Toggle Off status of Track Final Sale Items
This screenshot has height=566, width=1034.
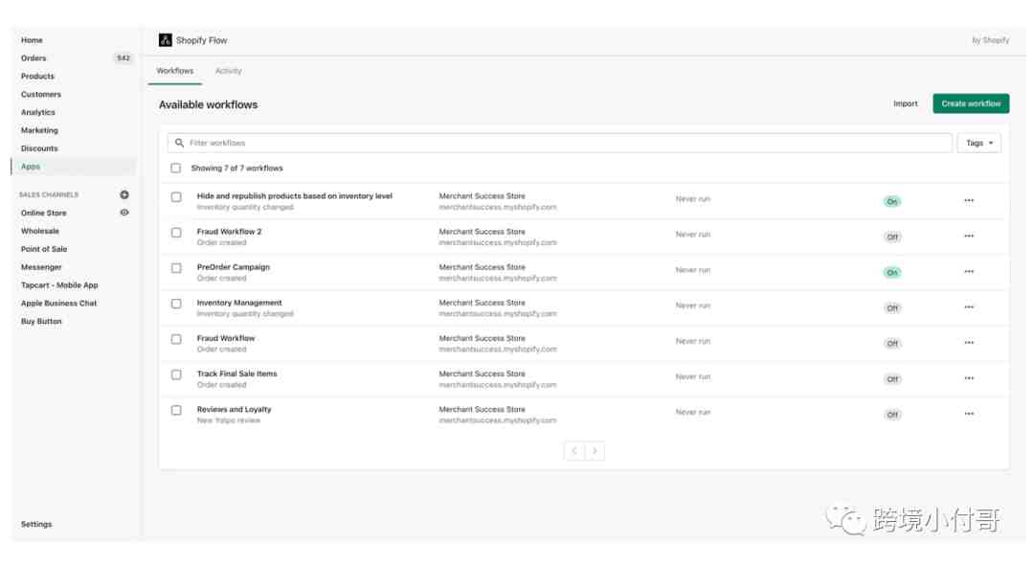coord(892,380)
